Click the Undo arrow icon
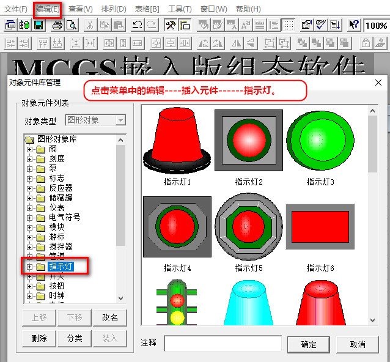This screenshot has width=390, height=362. click(138, 25)
